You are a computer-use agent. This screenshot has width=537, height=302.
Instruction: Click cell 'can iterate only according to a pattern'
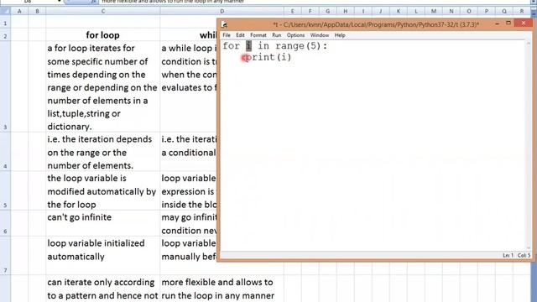(x=102, y=289)
